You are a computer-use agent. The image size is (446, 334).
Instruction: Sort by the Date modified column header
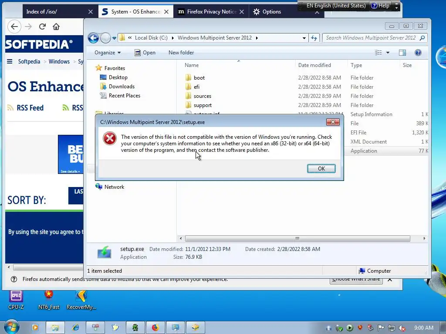point(314,65)
